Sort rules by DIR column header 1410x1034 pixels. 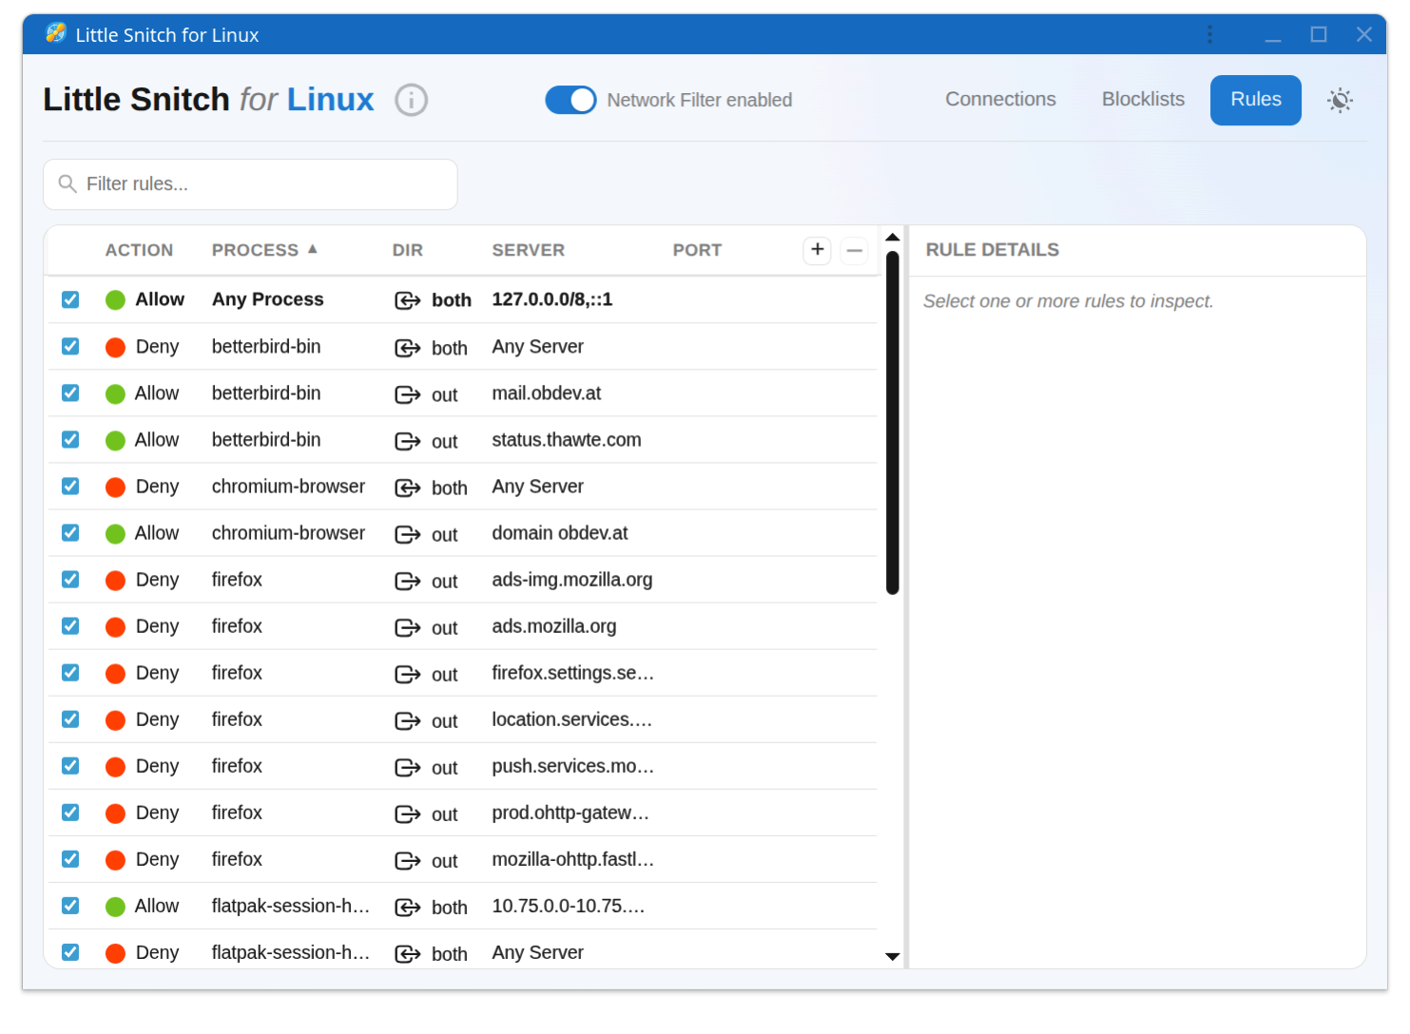point(407,250)
